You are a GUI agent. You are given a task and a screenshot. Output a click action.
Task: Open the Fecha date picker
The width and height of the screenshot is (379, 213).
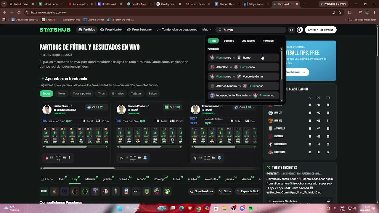pos(47,179)
